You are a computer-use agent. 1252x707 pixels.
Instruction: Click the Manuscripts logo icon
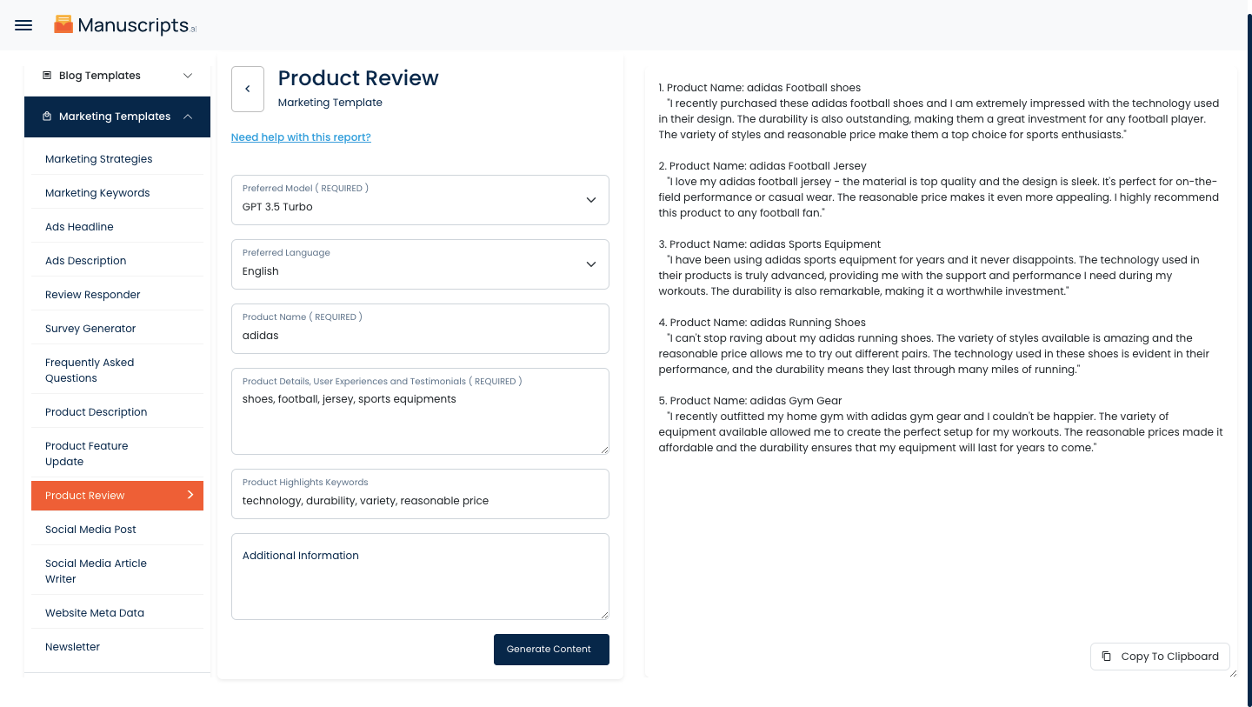point(63,24)
